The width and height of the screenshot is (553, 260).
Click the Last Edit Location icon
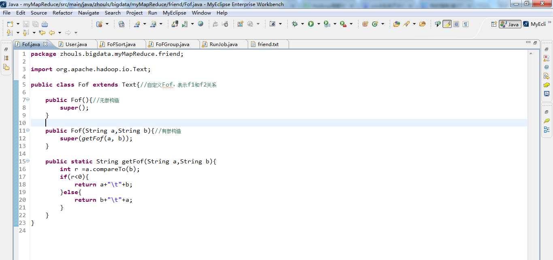tap(42, 33)
